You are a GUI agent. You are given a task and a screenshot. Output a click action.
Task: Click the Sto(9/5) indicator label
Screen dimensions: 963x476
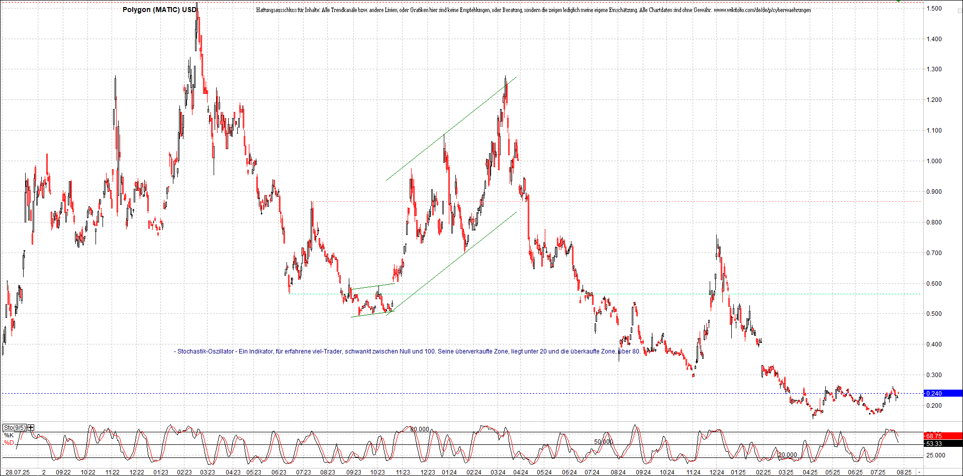point(14,427)
